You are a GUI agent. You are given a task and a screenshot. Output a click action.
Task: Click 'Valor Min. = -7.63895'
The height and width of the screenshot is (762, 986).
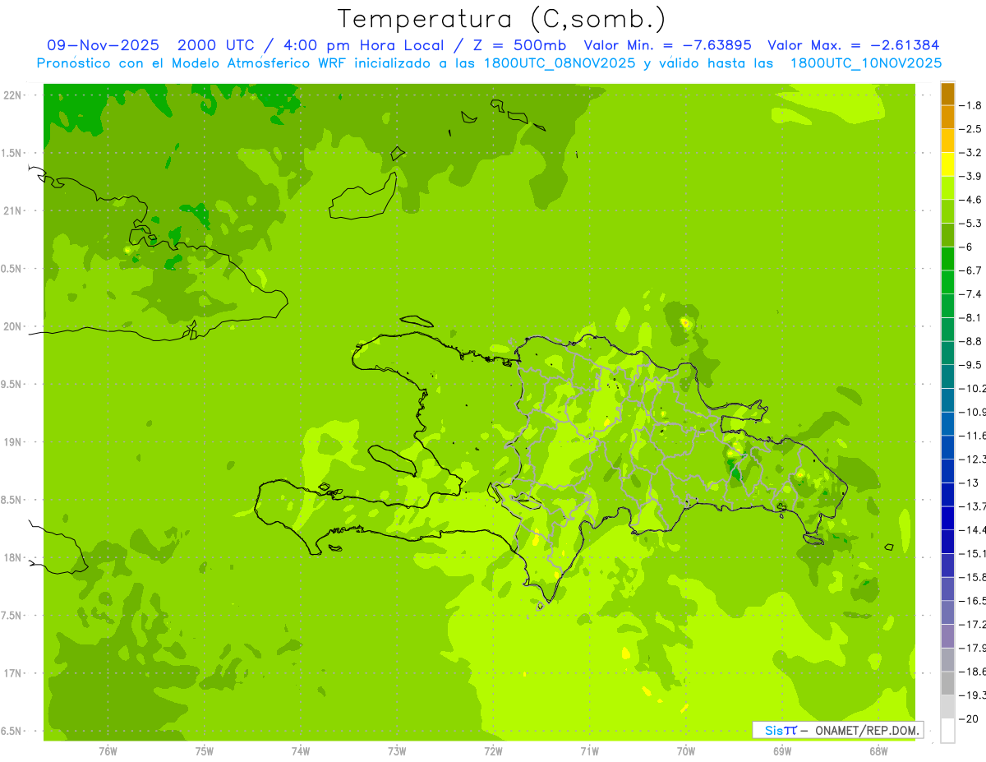pyautogui.click(x=668, y=45)
